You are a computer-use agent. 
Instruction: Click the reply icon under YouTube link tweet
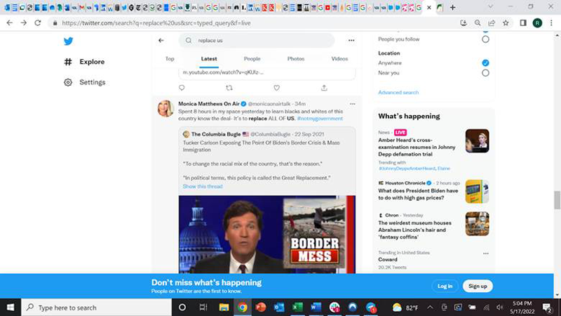[182, 88]
